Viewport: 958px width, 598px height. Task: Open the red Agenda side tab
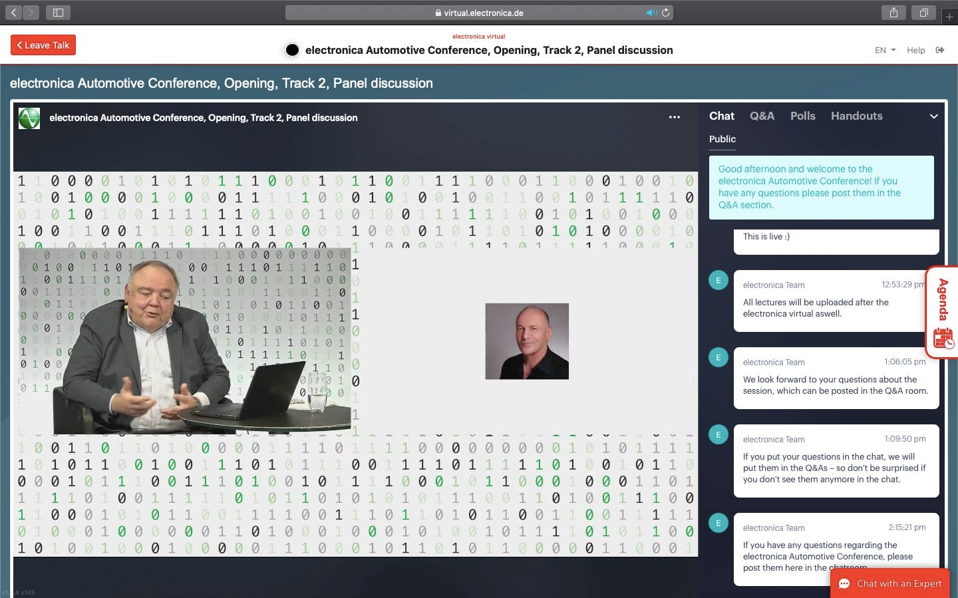tap(942, 313)
